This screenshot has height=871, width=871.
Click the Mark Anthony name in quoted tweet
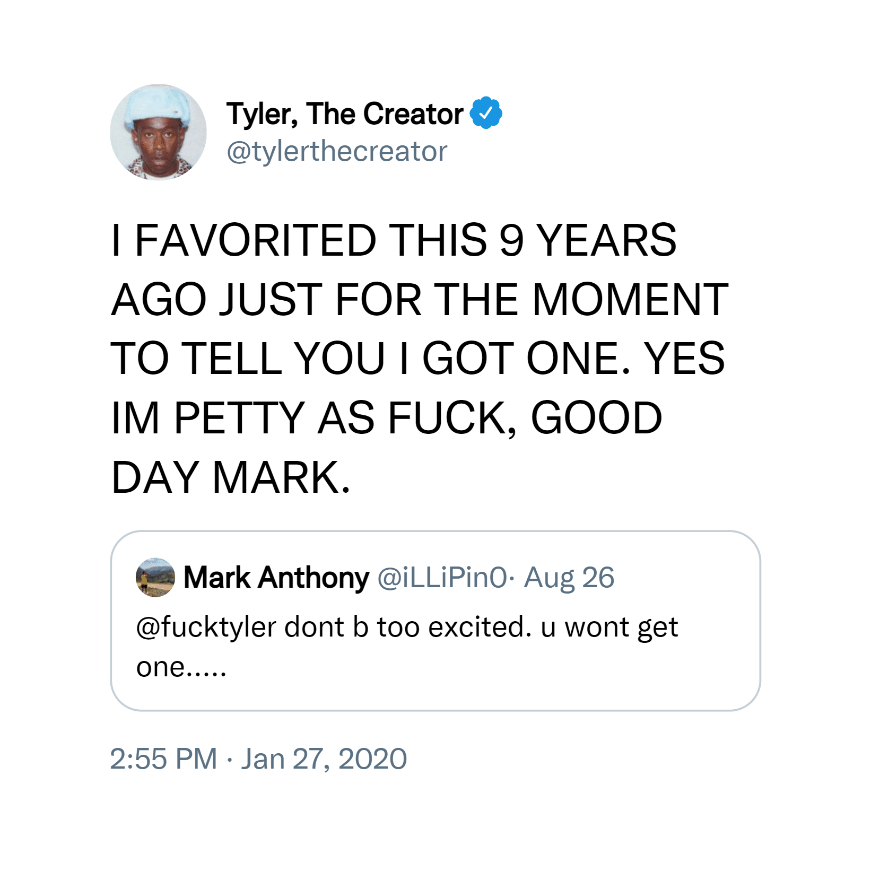pyautogui.click(x=276, y=578)
